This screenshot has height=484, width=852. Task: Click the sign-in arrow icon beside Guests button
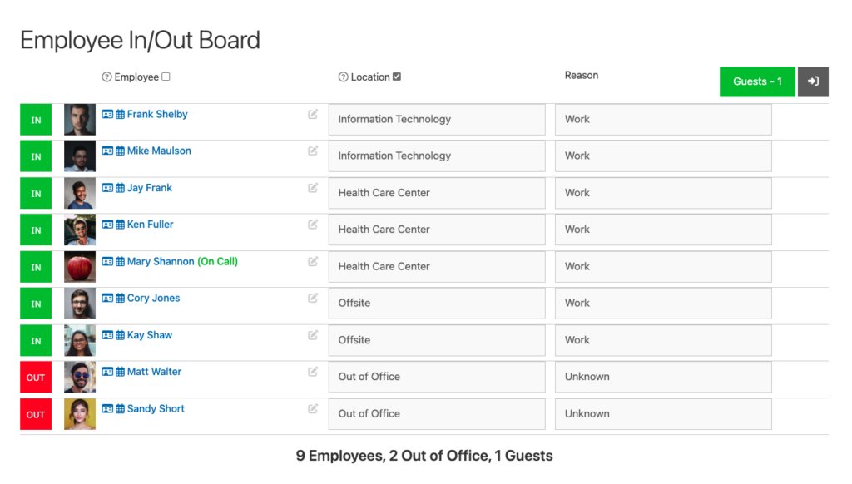pos(813,81)
